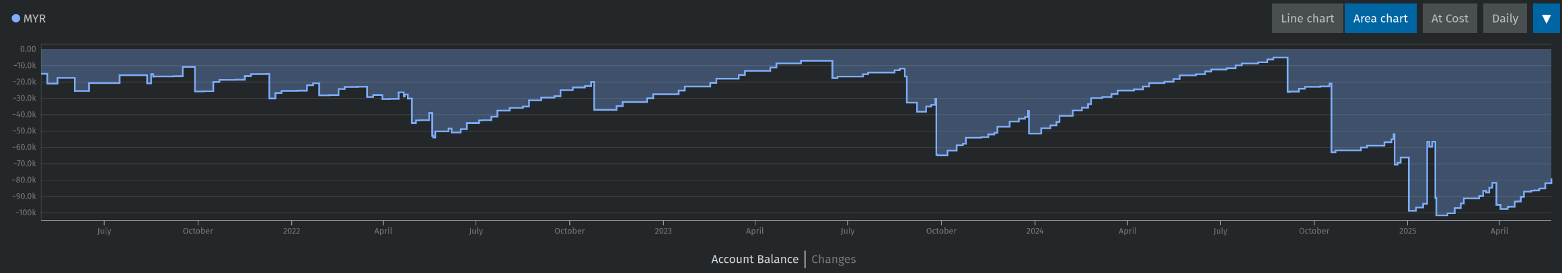Click the 2025 x-axis label
Viewport: 1562px width, 273px height.
click(x=1407, y=231)
